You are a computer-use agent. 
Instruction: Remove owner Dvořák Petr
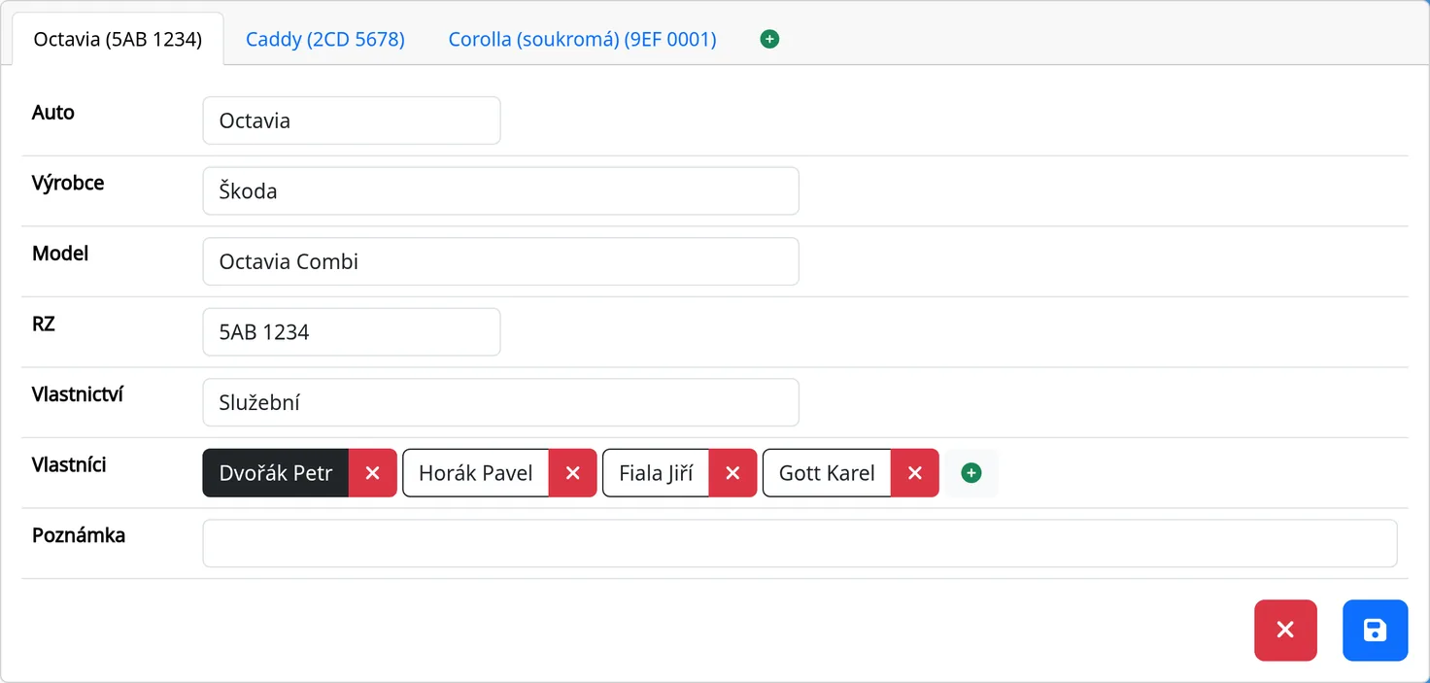(372, 473)
